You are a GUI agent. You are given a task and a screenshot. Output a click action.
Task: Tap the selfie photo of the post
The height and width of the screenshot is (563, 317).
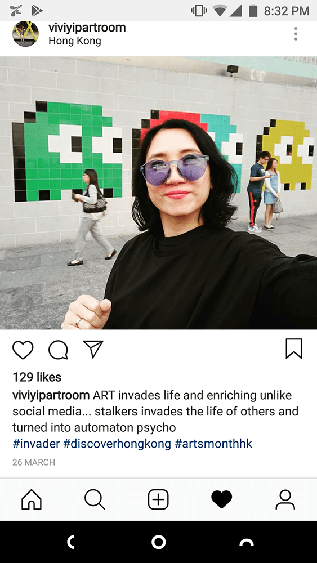pos(158,193)
